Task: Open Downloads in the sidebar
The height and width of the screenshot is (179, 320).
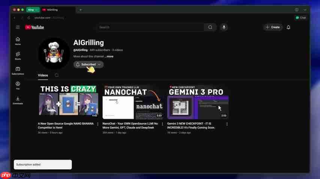Action: [18, 100]
